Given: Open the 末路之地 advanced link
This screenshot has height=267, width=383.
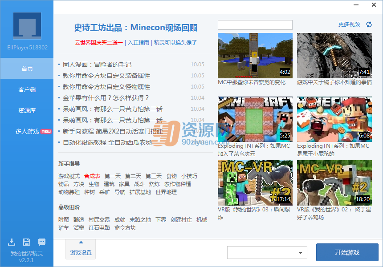Looking at the screenshot, I should coord(140,220).
